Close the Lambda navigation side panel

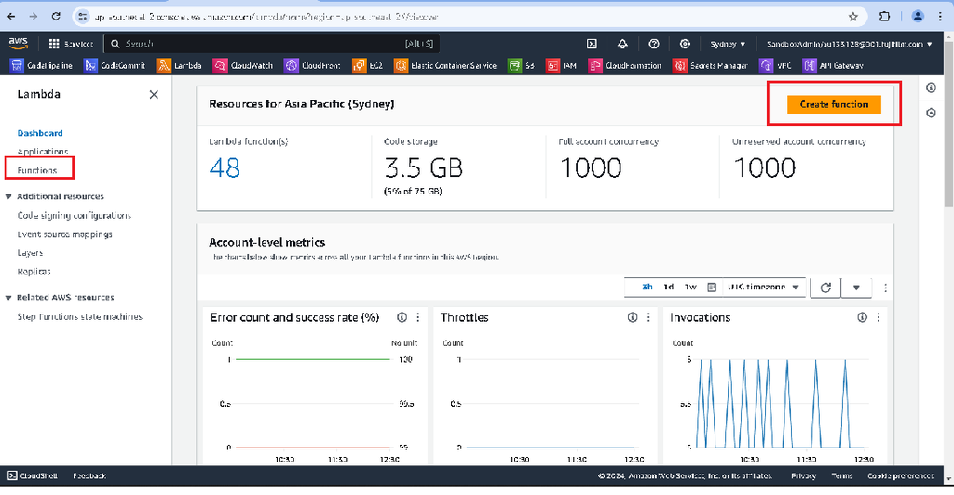click(x=154, y=94)
